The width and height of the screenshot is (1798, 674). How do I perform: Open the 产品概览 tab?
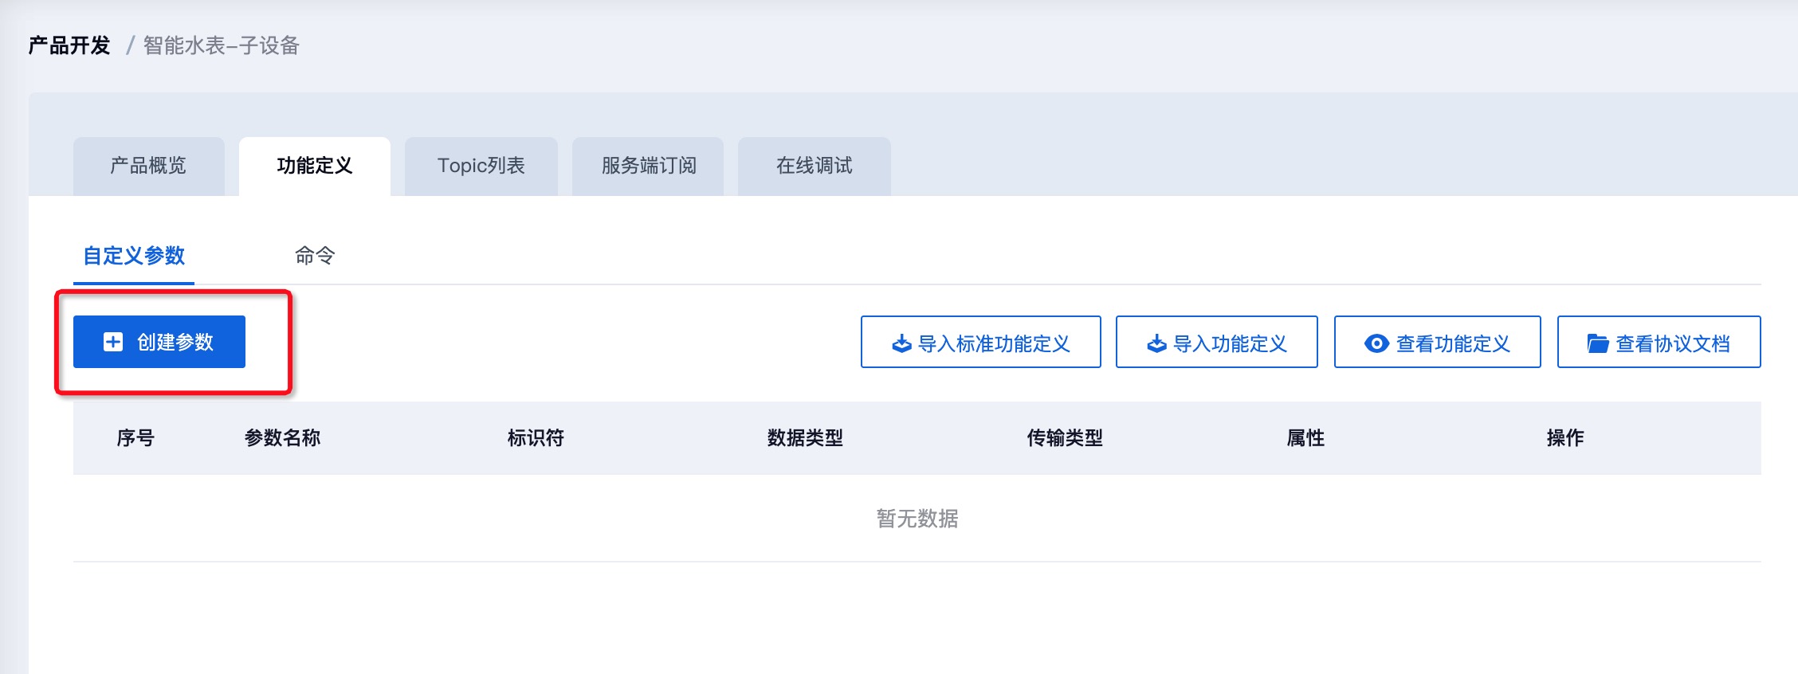point(148,166)
